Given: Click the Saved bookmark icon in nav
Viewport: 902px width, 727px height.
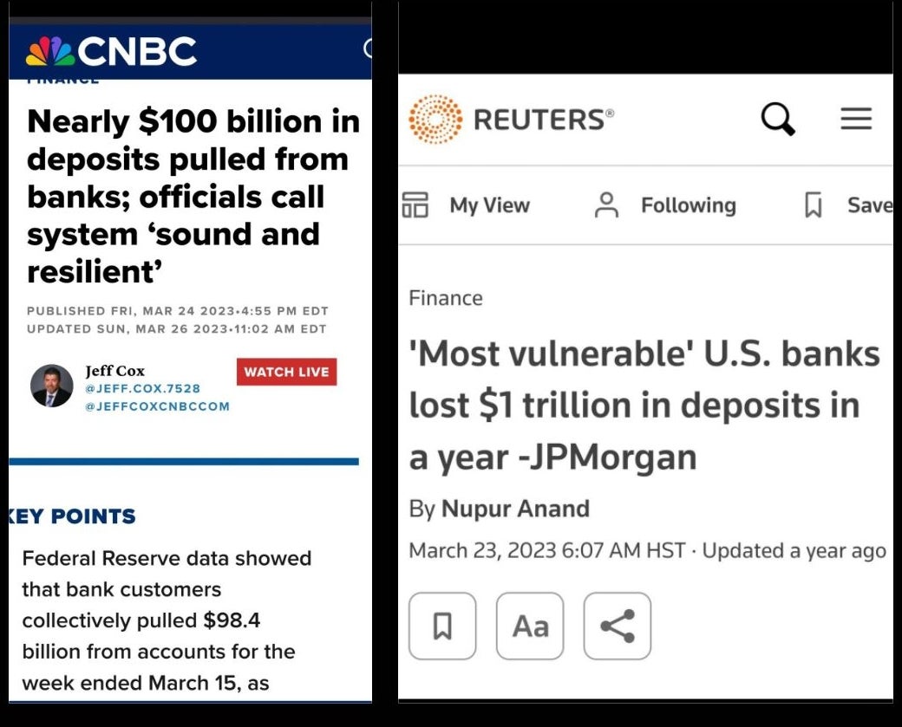Looking at the screenshot, I should point(814,205).
